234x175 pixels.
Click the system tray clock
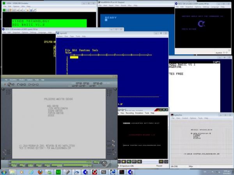pyautogui.click(x=226, y=171)
